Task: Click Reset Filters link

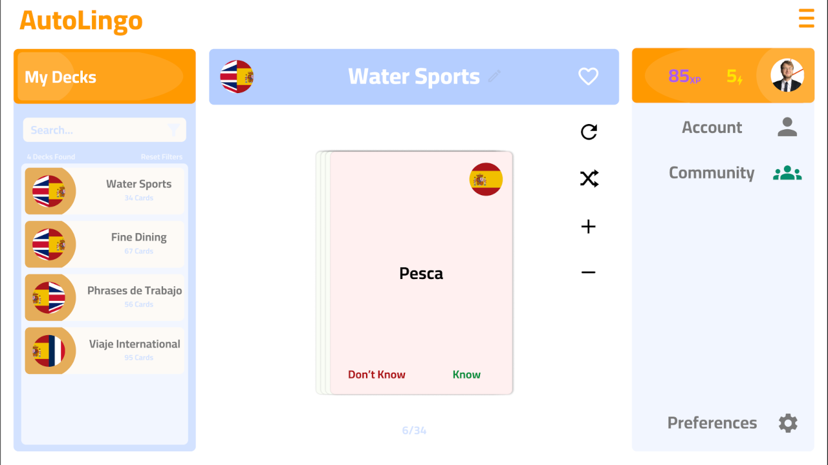Action: pos(162,157)
